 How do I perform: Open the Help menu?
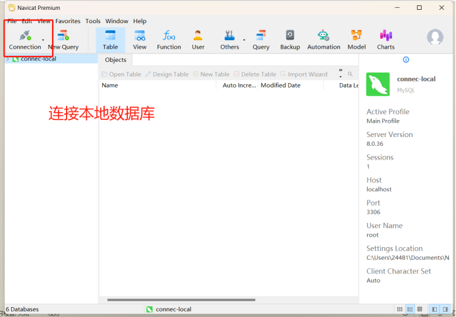pos(140,21)
